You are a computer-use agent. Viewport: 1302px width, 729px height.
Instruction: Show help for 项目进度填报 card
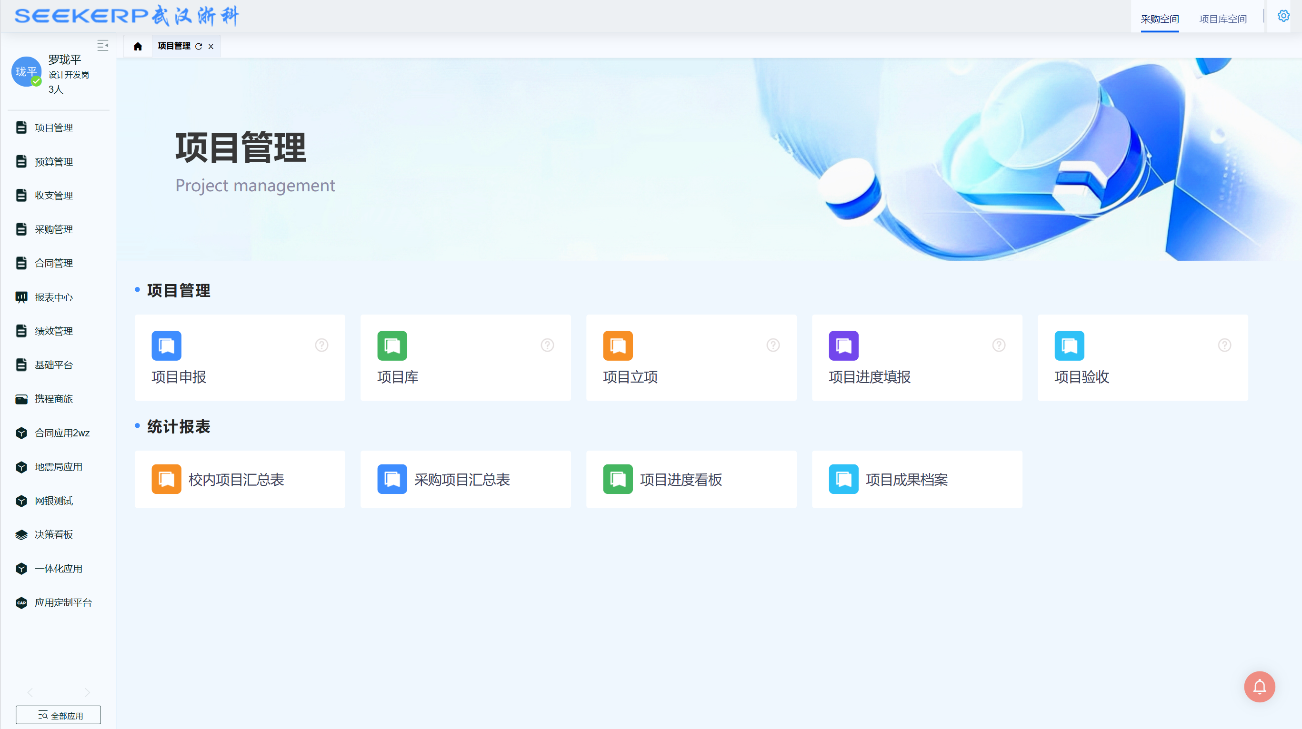[999, 345]
